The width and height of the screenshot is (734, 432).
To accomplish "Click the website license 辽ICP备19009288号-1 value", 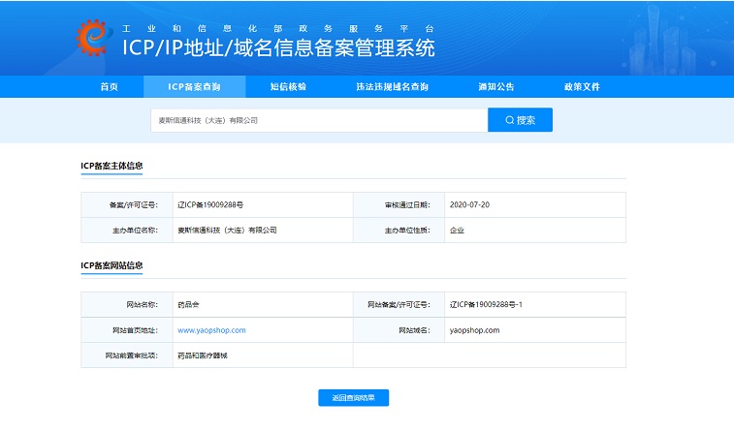I will (x=486, y=305).
